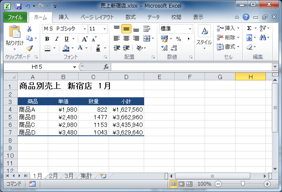The width and height of the screenshot is (282, 192).
Task: Select cell D7 with ¥3,629,640
Action: click(x=127, y=132)
